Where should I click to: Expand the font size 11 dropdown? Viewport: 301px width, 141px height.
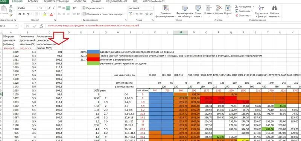coord(46,8)
